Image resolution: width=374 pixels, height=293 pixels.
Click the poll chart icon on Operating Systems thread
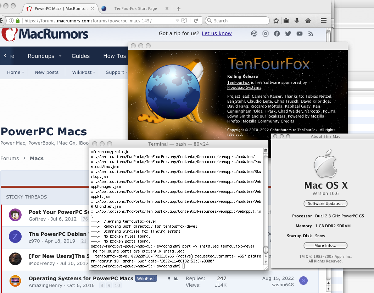176,278
